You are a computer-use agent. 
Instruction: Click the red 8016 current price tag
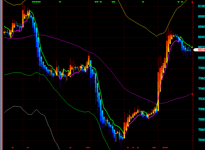(199, 50)
